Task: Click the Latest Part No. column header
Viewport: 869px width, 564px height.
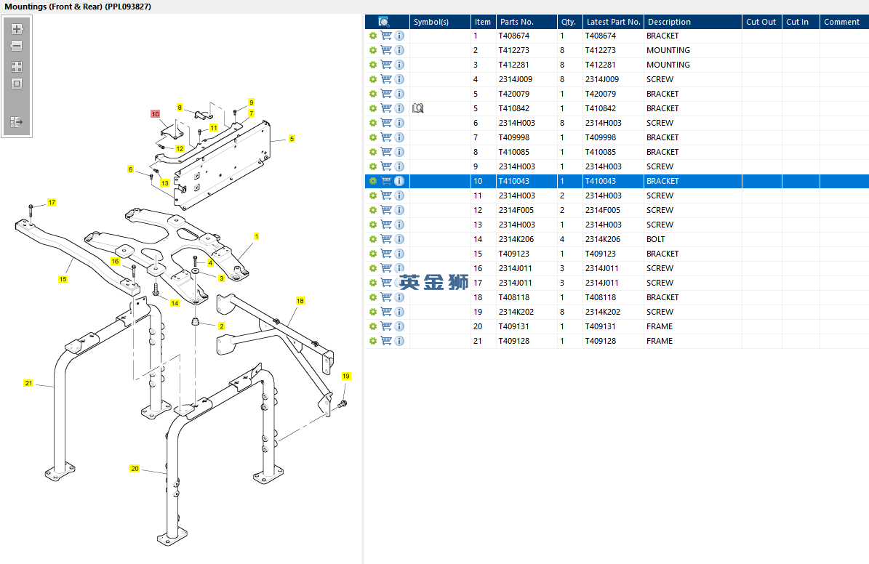Action: coord(613,22)
